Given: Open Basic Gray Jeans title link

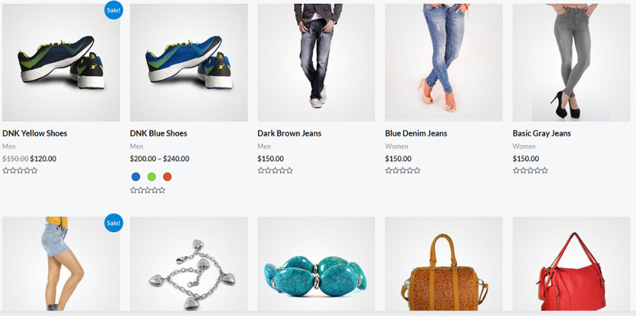Looking at the screenshot, I should click(542, 134).
